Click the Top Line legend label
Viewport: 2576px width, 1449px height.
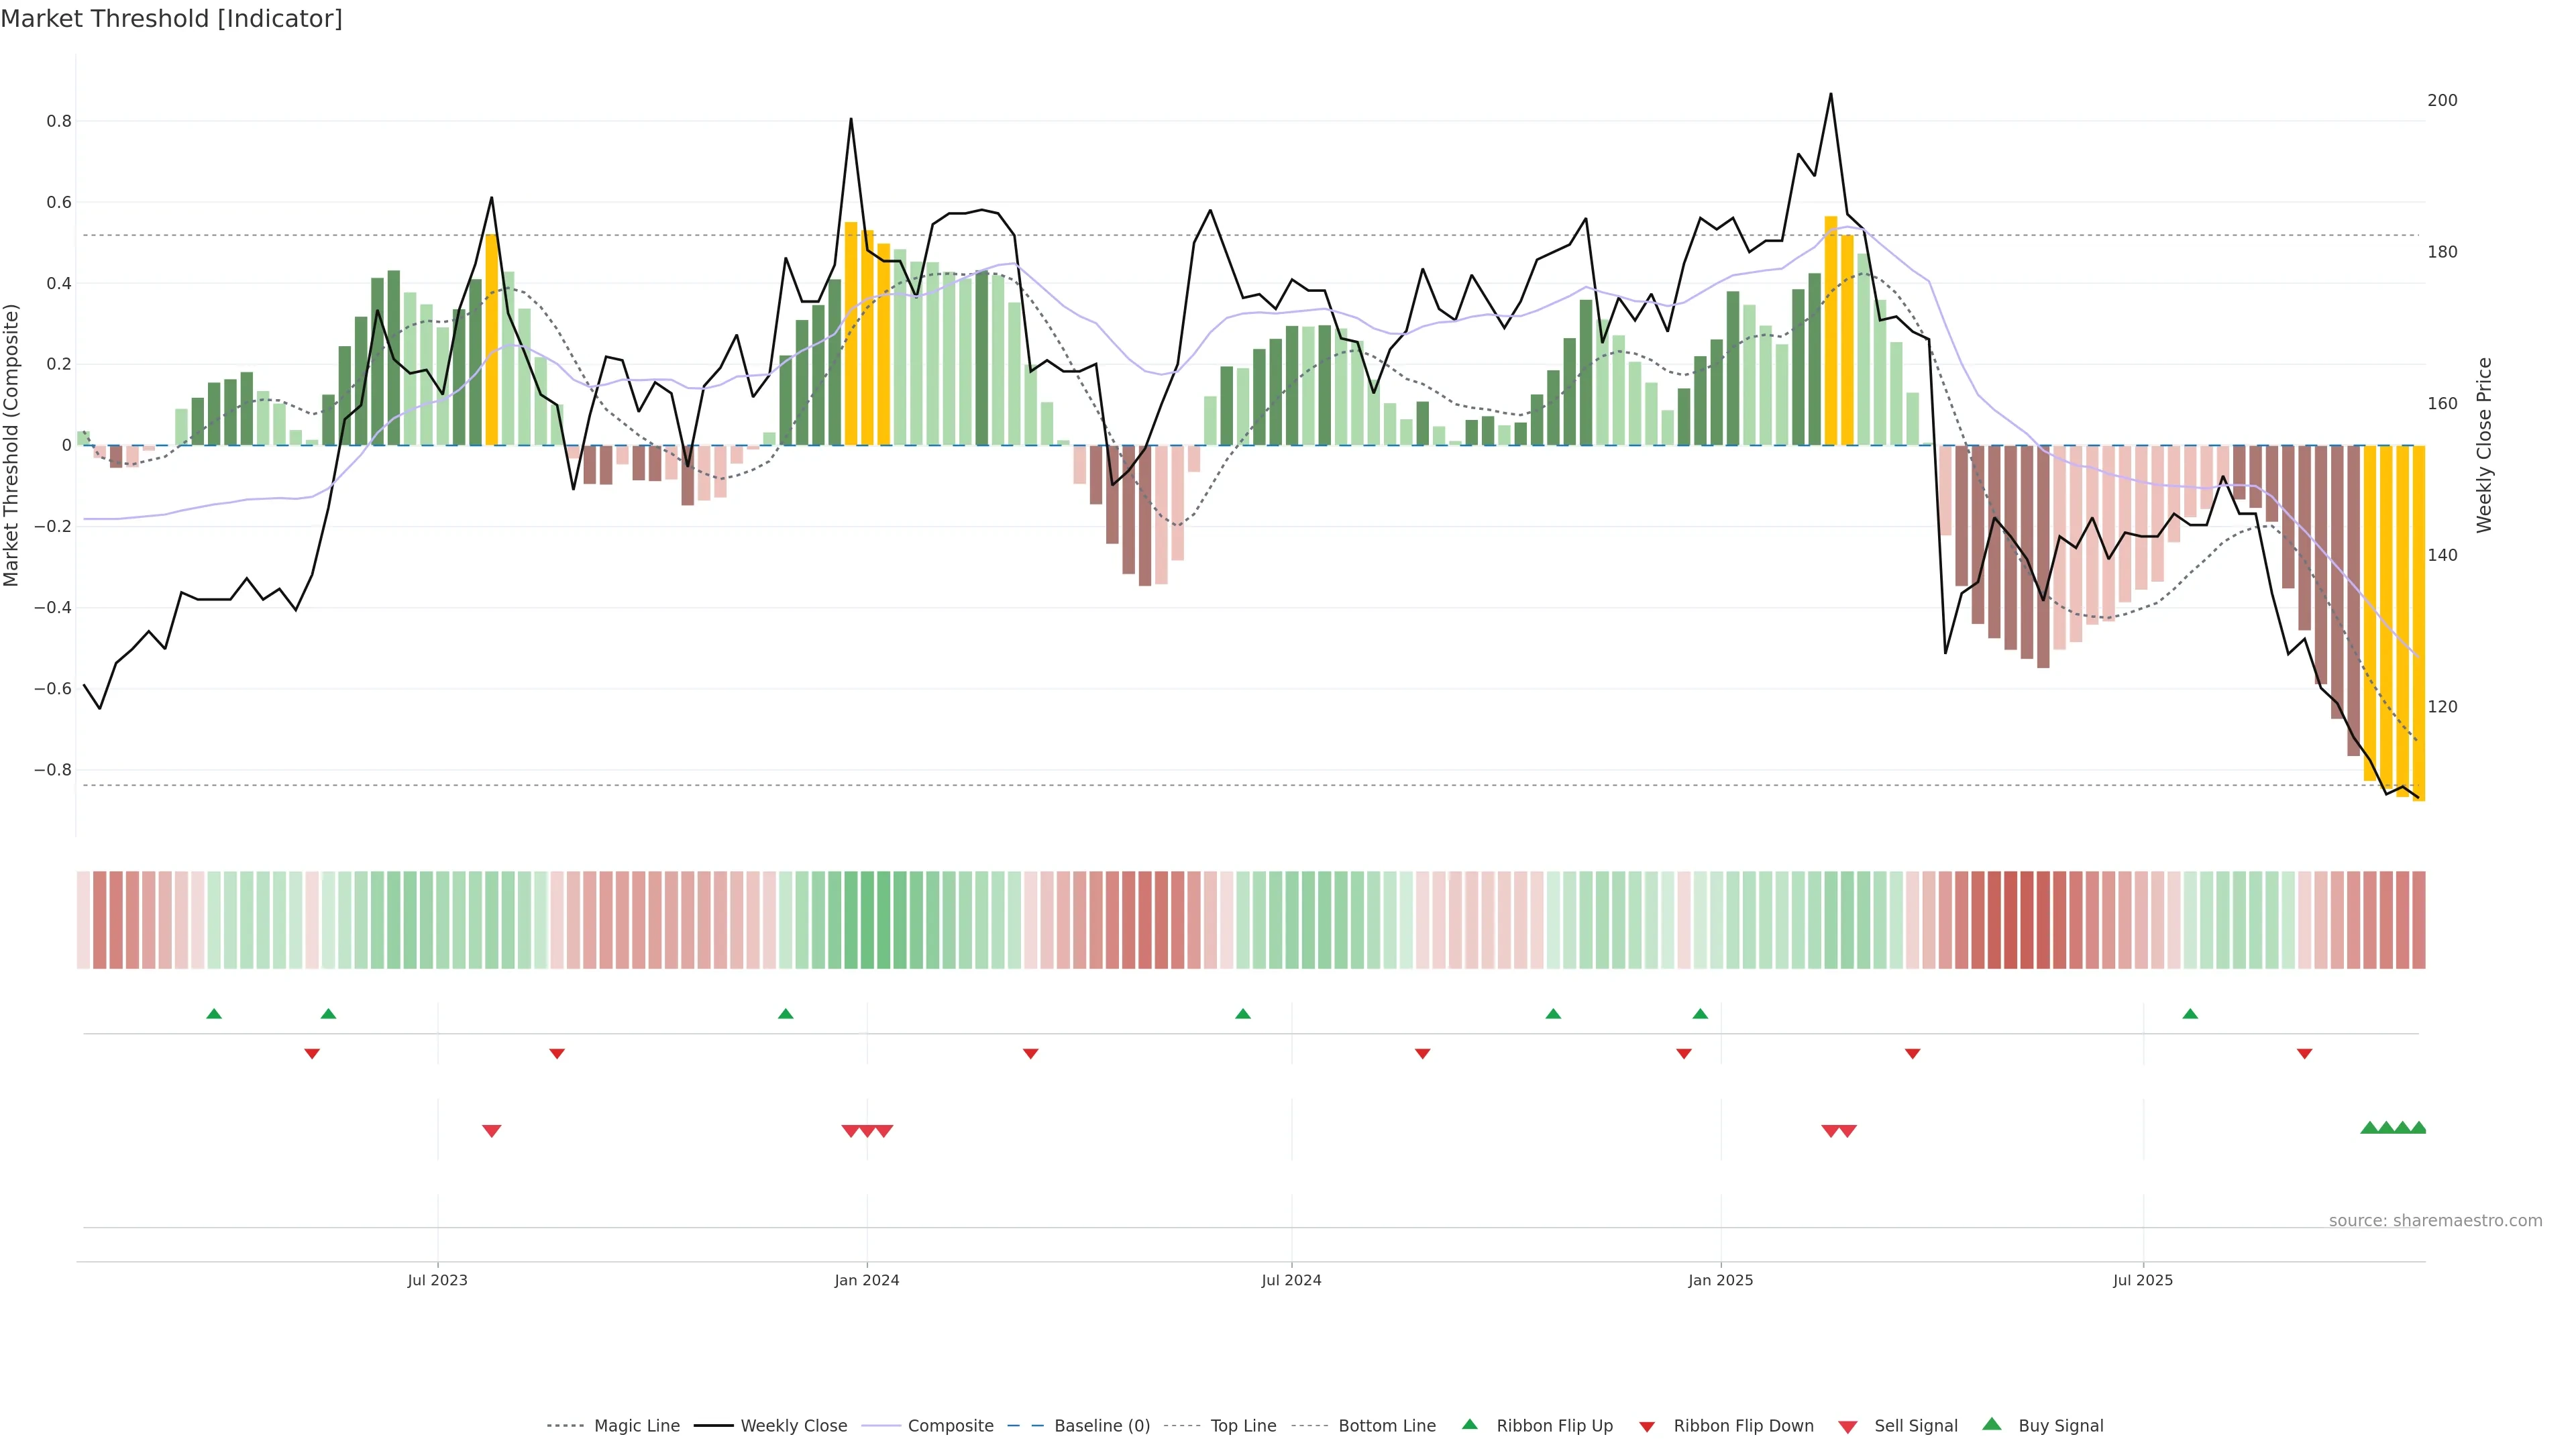pyautogui.click(x=1243, y=1426)
